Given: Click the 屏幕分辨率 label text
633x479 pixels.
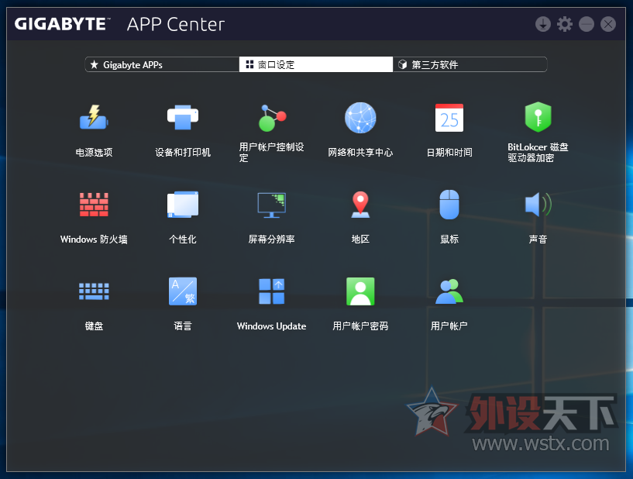Looking at the screenshot, I should (x=272, y=239).
